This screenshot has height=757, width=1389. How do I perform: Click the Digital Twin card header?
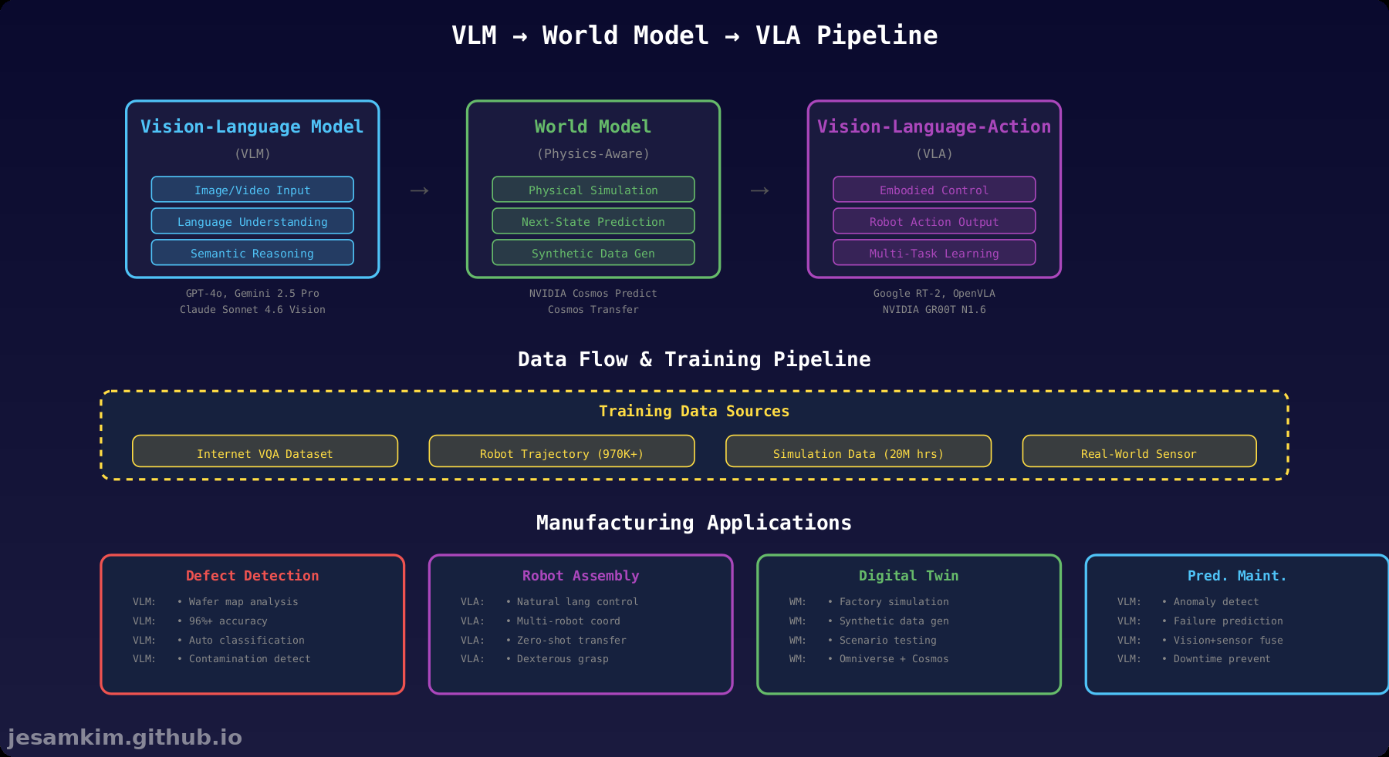coord(909,575)
